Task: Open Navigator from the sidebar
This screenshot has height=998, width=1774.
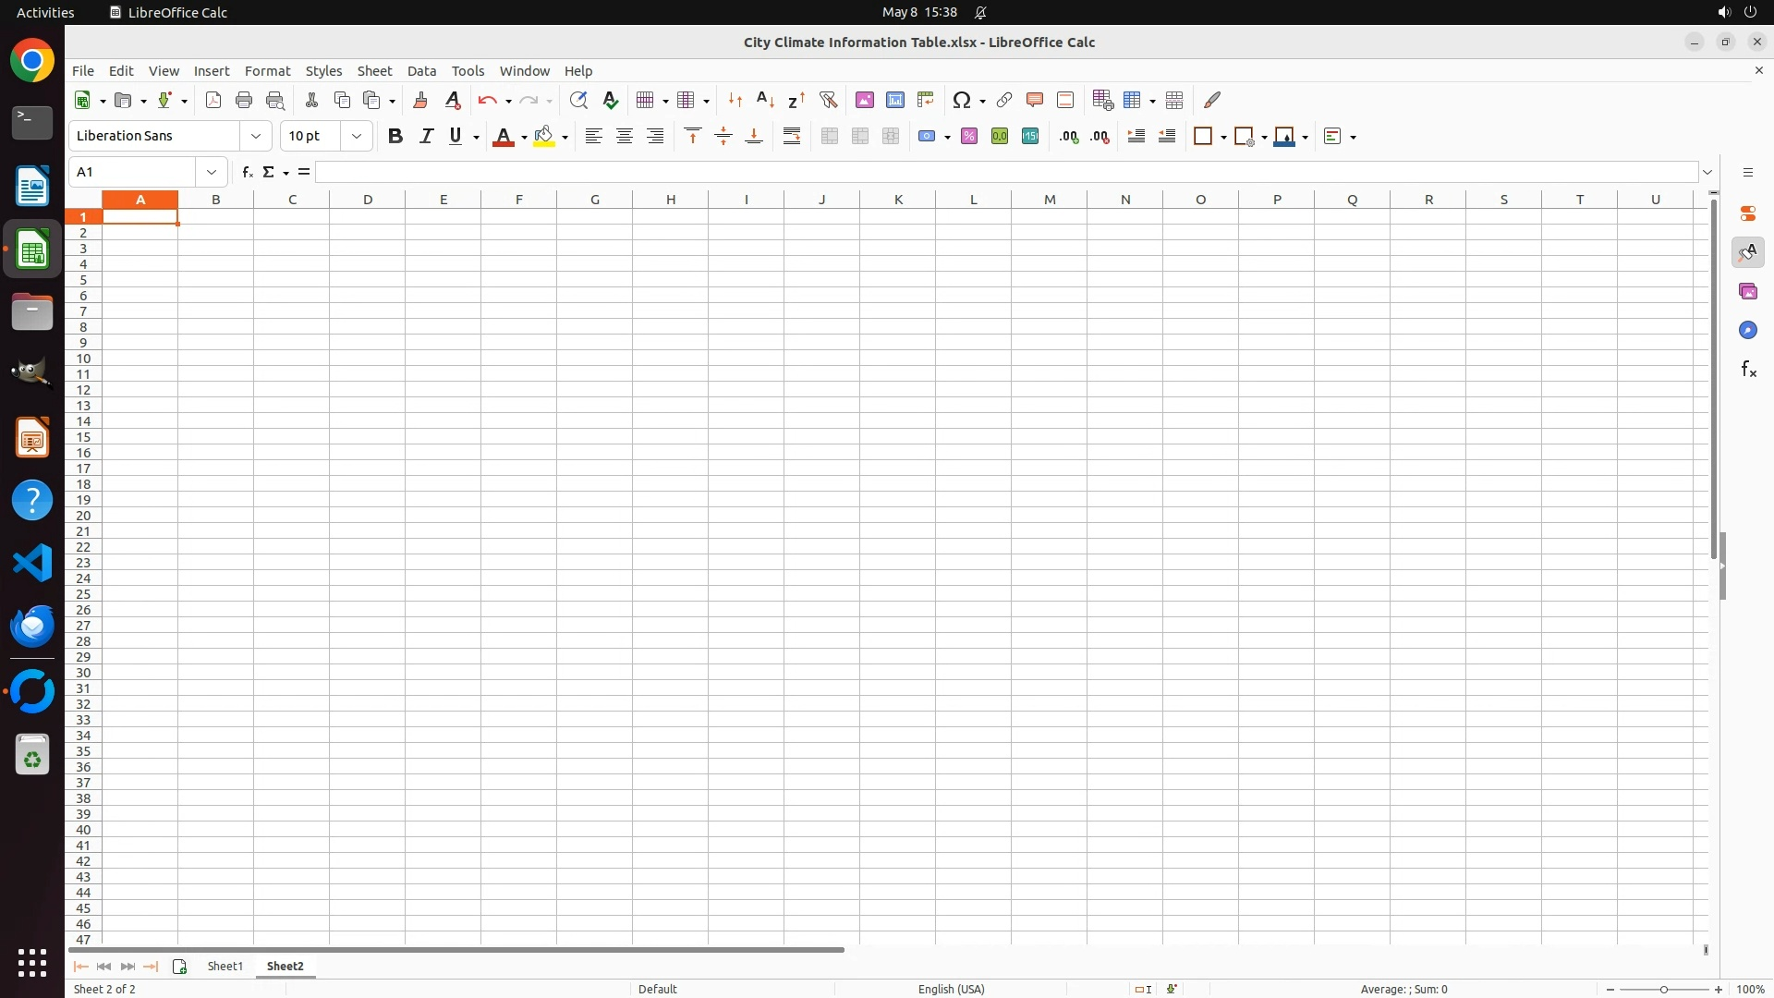Action: click(1747, 330)
